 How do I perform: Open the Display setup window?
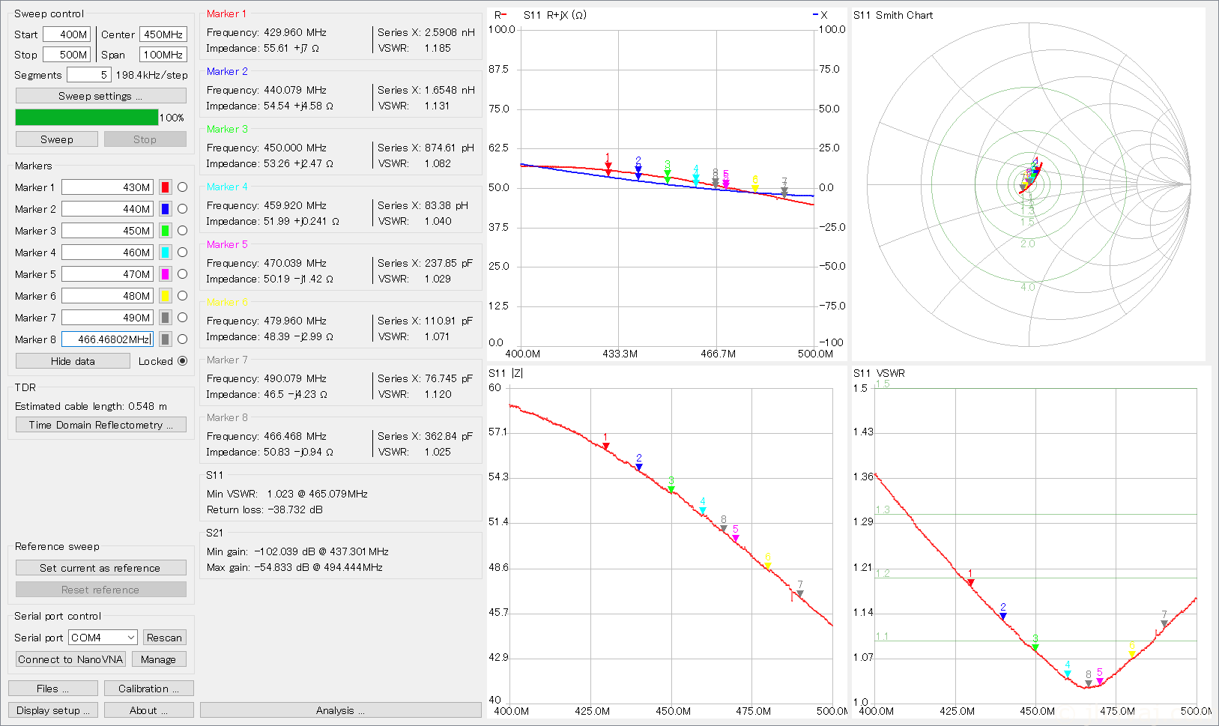(52, 710)
